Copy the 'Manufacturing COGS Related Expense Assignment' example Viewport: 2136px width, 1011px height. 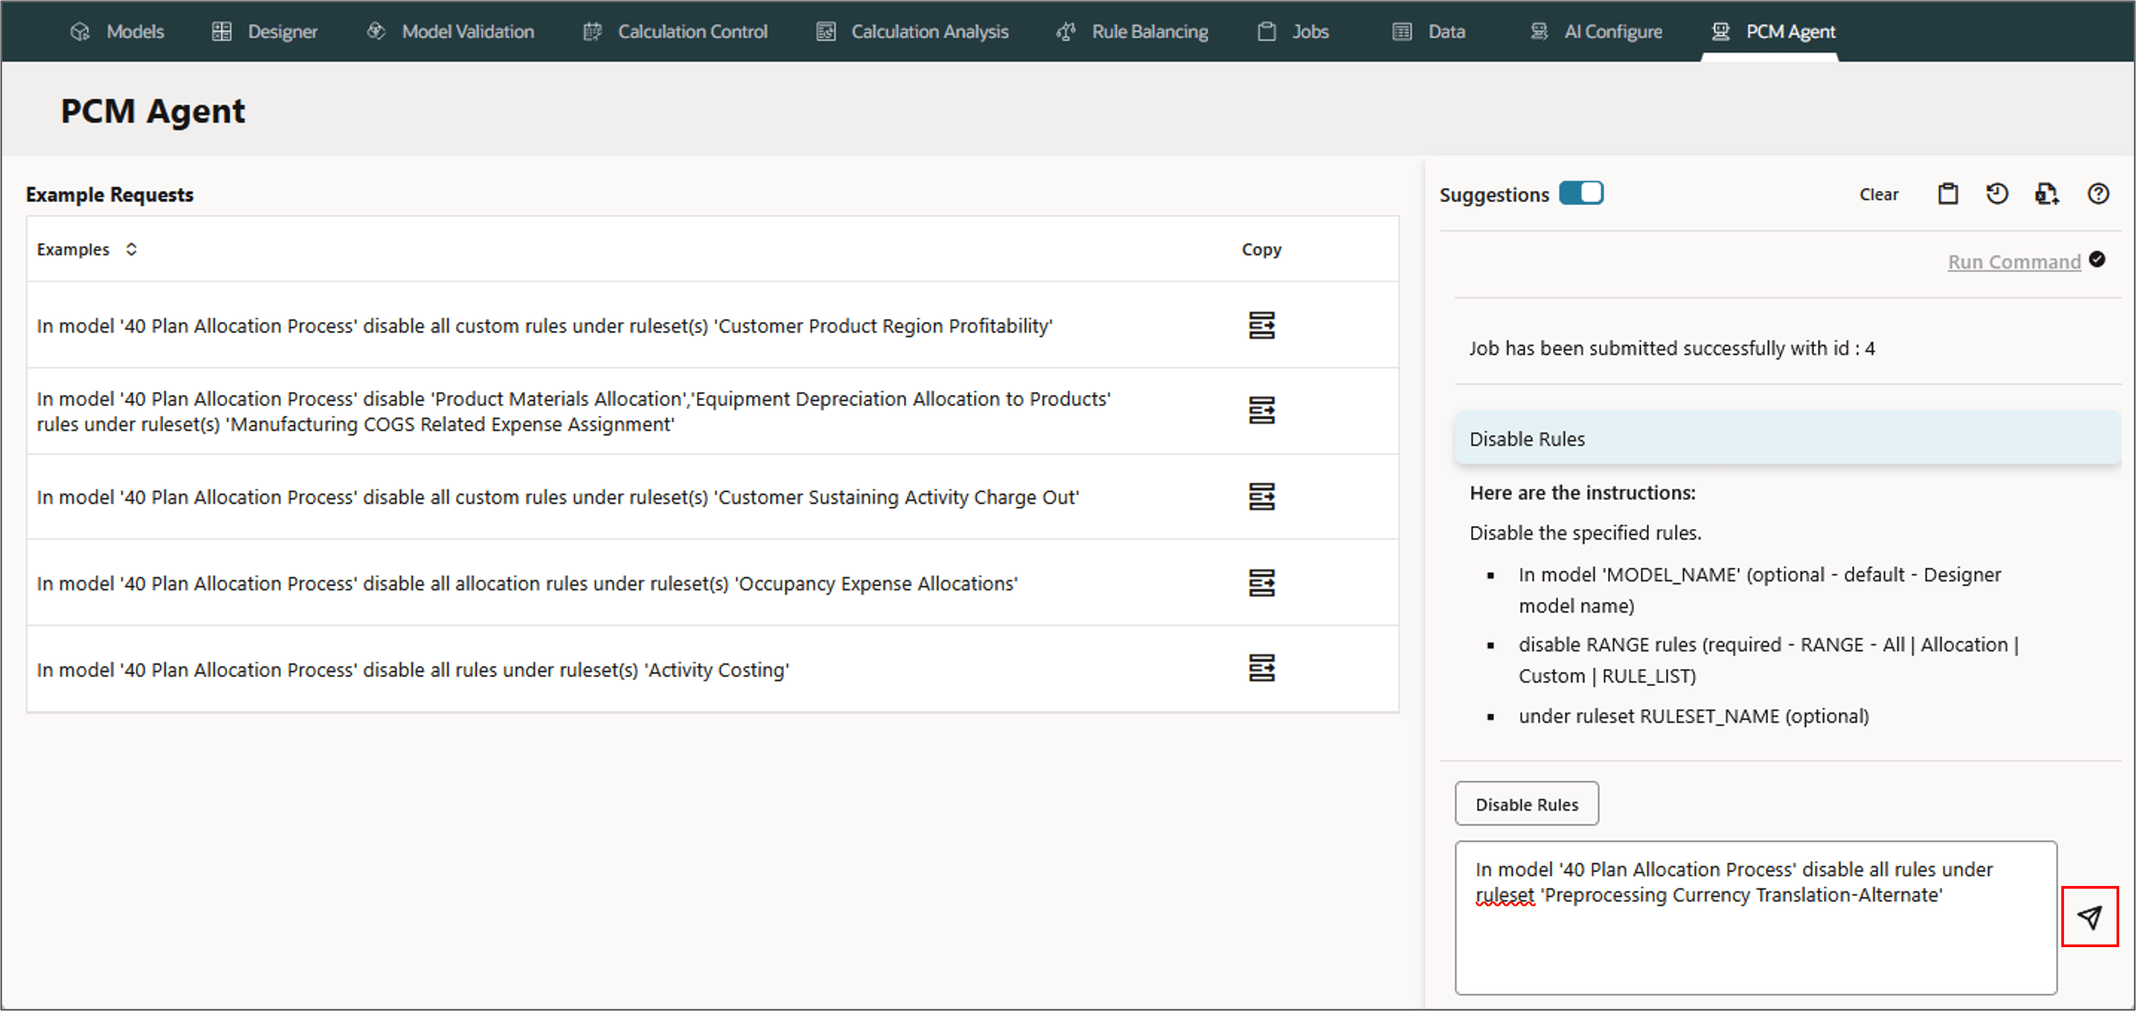tap(1261, 411)
